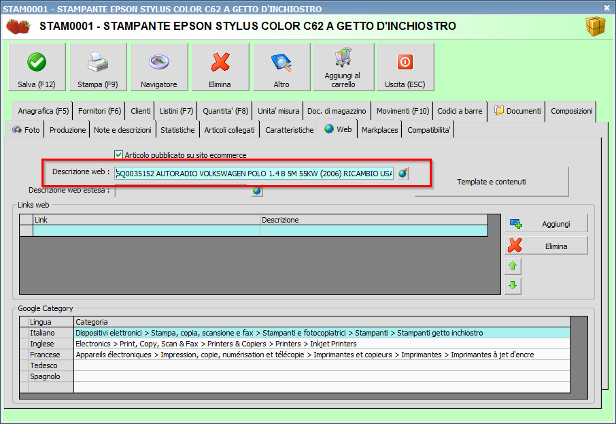
Task: Click the Salva (F12) green checkmark button
Action: 37,67
